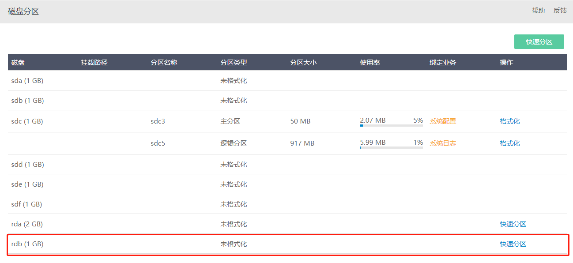
Task: Click 快速分区 for disk rda
Action: point(513,224)
